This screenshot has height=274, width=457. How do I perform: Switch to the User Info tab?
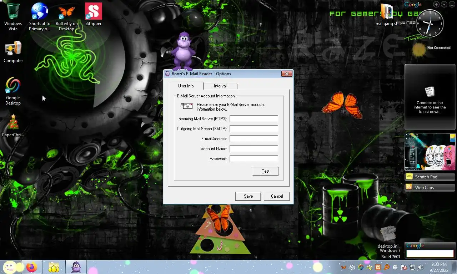point(186,86)
